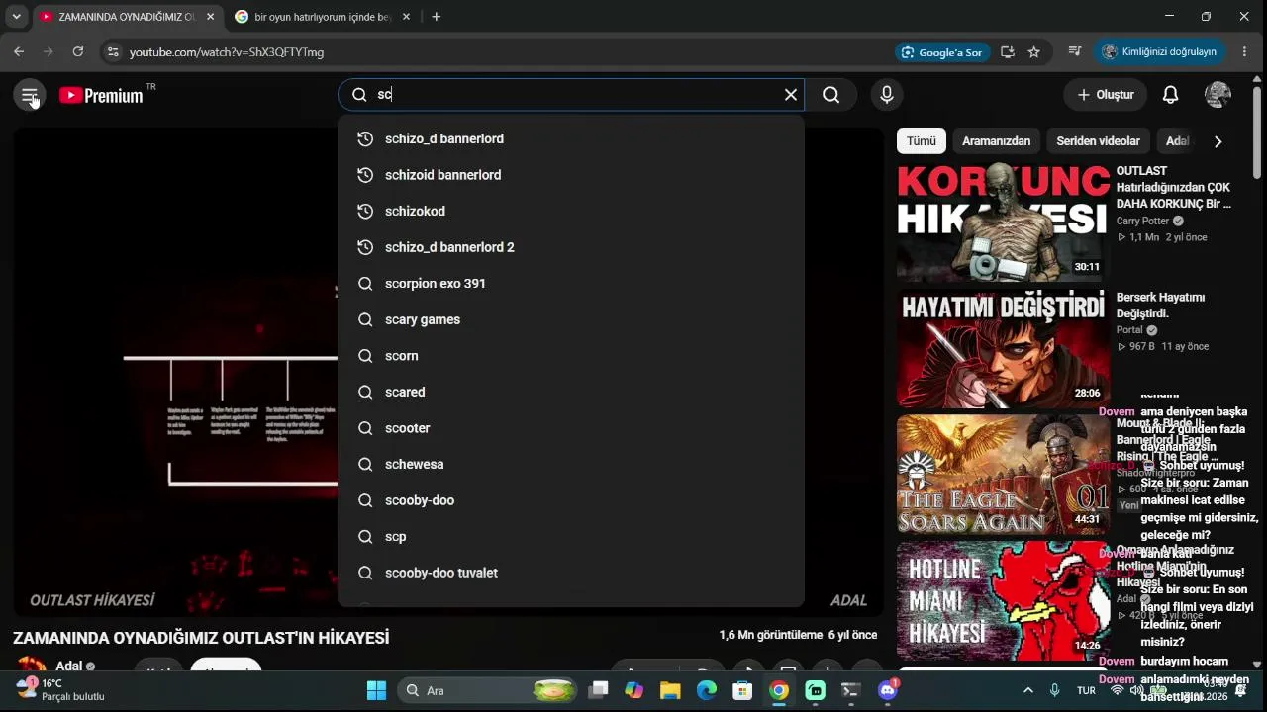Click the taskbar Ara search box
This screenshot has width=1267, height=712.
click(x=488, y=690)
